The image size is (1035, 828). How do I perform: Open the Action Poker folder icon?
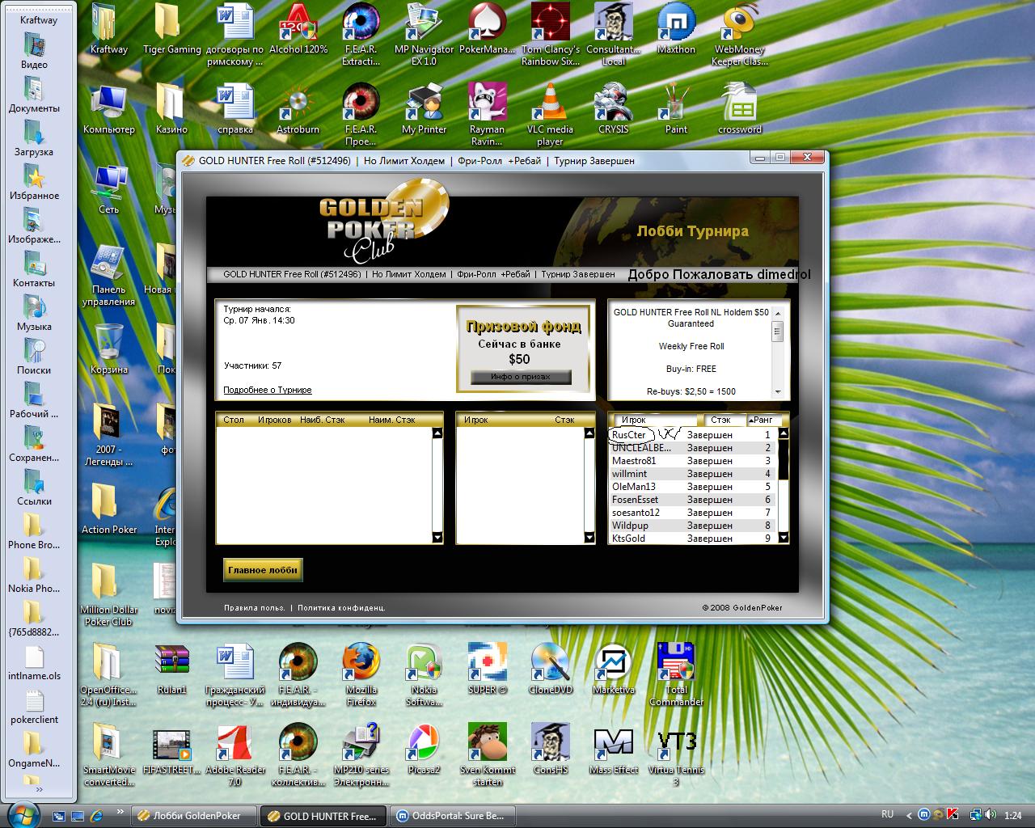108,504
